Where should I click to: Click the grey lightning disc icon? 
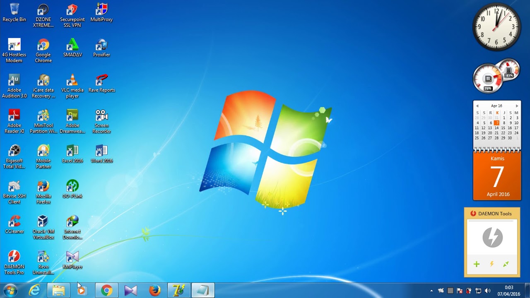(x=492, y=238)
